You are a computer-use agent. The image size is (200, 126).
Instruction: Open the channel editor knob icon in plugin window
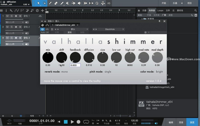coord(43,25)
